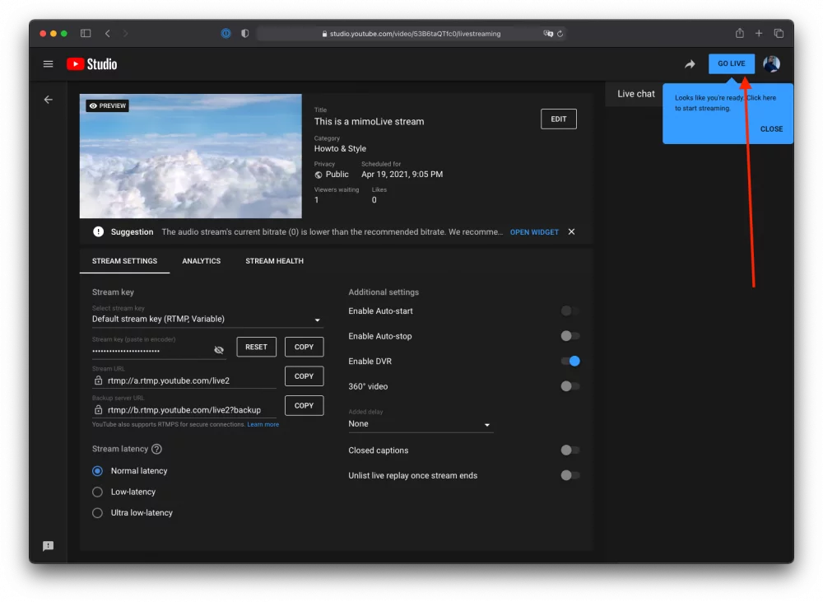Image resolution: width=823 pixels, height=602 pixels.
Task: Go back with Safari back arrow
Action: (x=108, y=33)
